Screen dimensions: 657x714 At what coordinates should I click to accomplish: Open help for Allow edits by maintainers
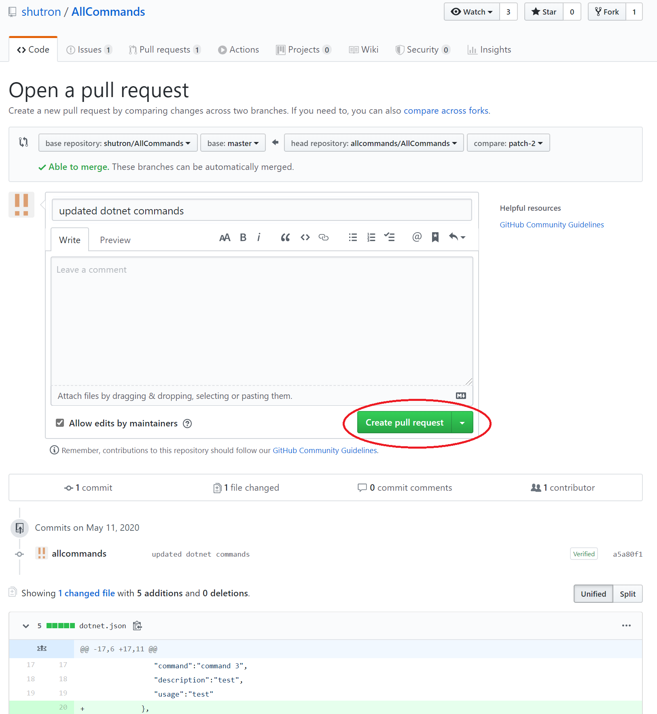click(187, 424)
